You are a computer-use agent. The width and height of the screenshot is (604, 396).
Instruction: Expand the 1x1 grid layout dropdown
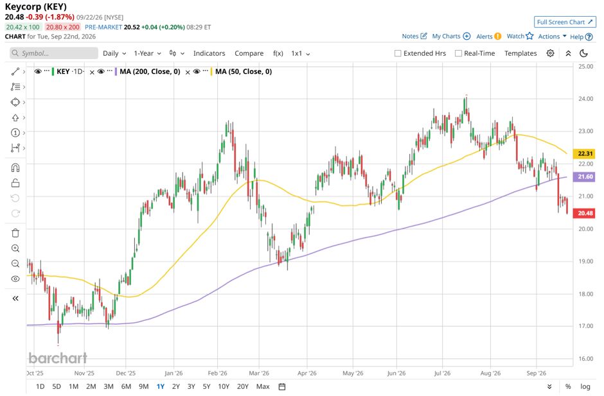(x=301, y=53)
